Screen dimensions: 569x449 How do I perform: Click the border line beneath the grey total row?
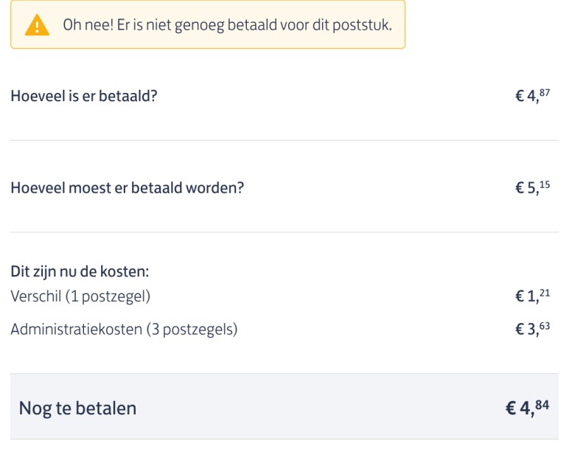pyautogui.click(x=284, y=440)
